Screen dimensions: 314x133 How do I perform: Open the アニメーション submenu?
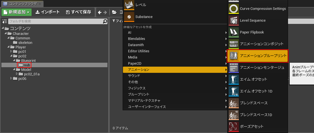[175, 69]
